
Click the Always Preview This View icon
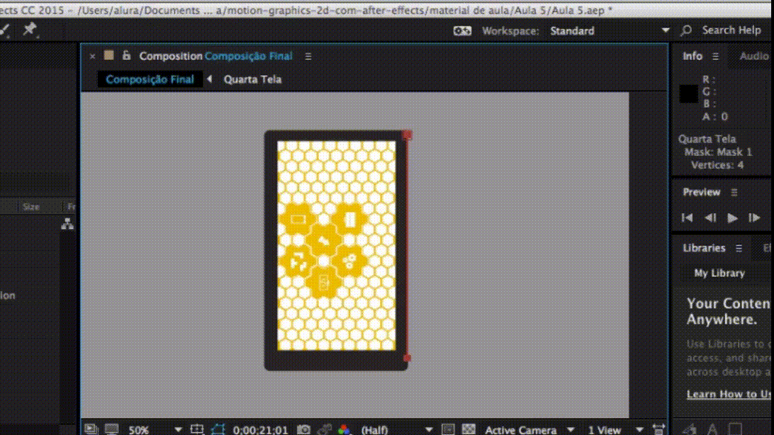(x=90, y=429)
